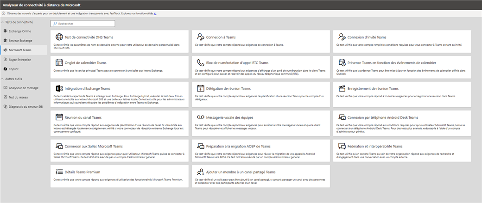The height and width of the screenshot is (203, 482).
Task: Collapse the Tests de connectivité section
Action: (2, 22)
